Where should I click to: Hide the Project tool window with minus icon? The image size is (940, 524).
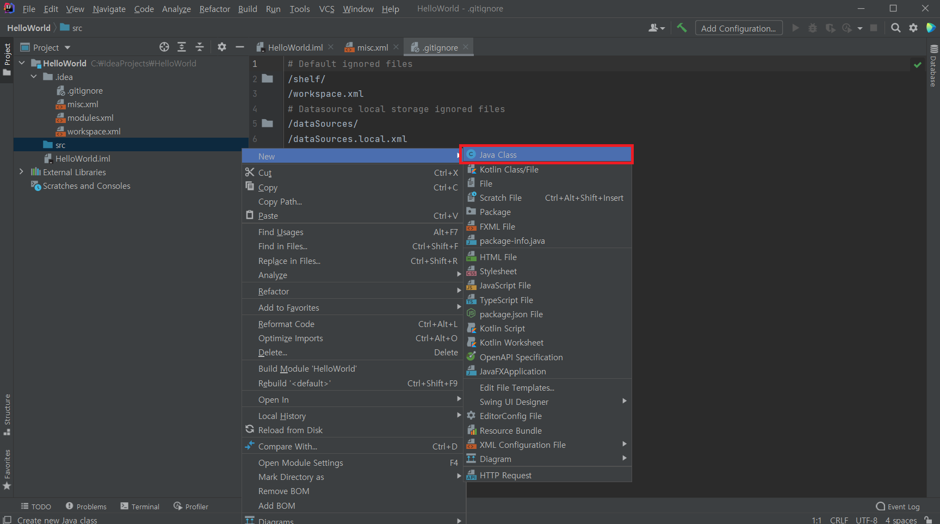coord(239,47)
